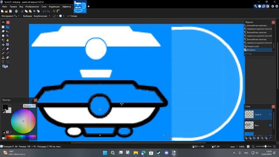Click the Duplicate Layer icon

254,138
